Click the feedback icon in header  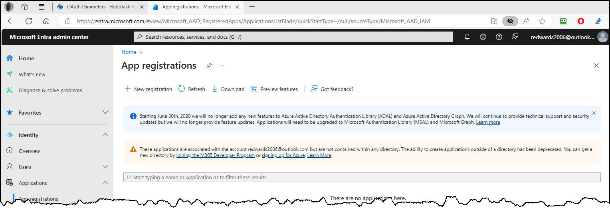515,37
